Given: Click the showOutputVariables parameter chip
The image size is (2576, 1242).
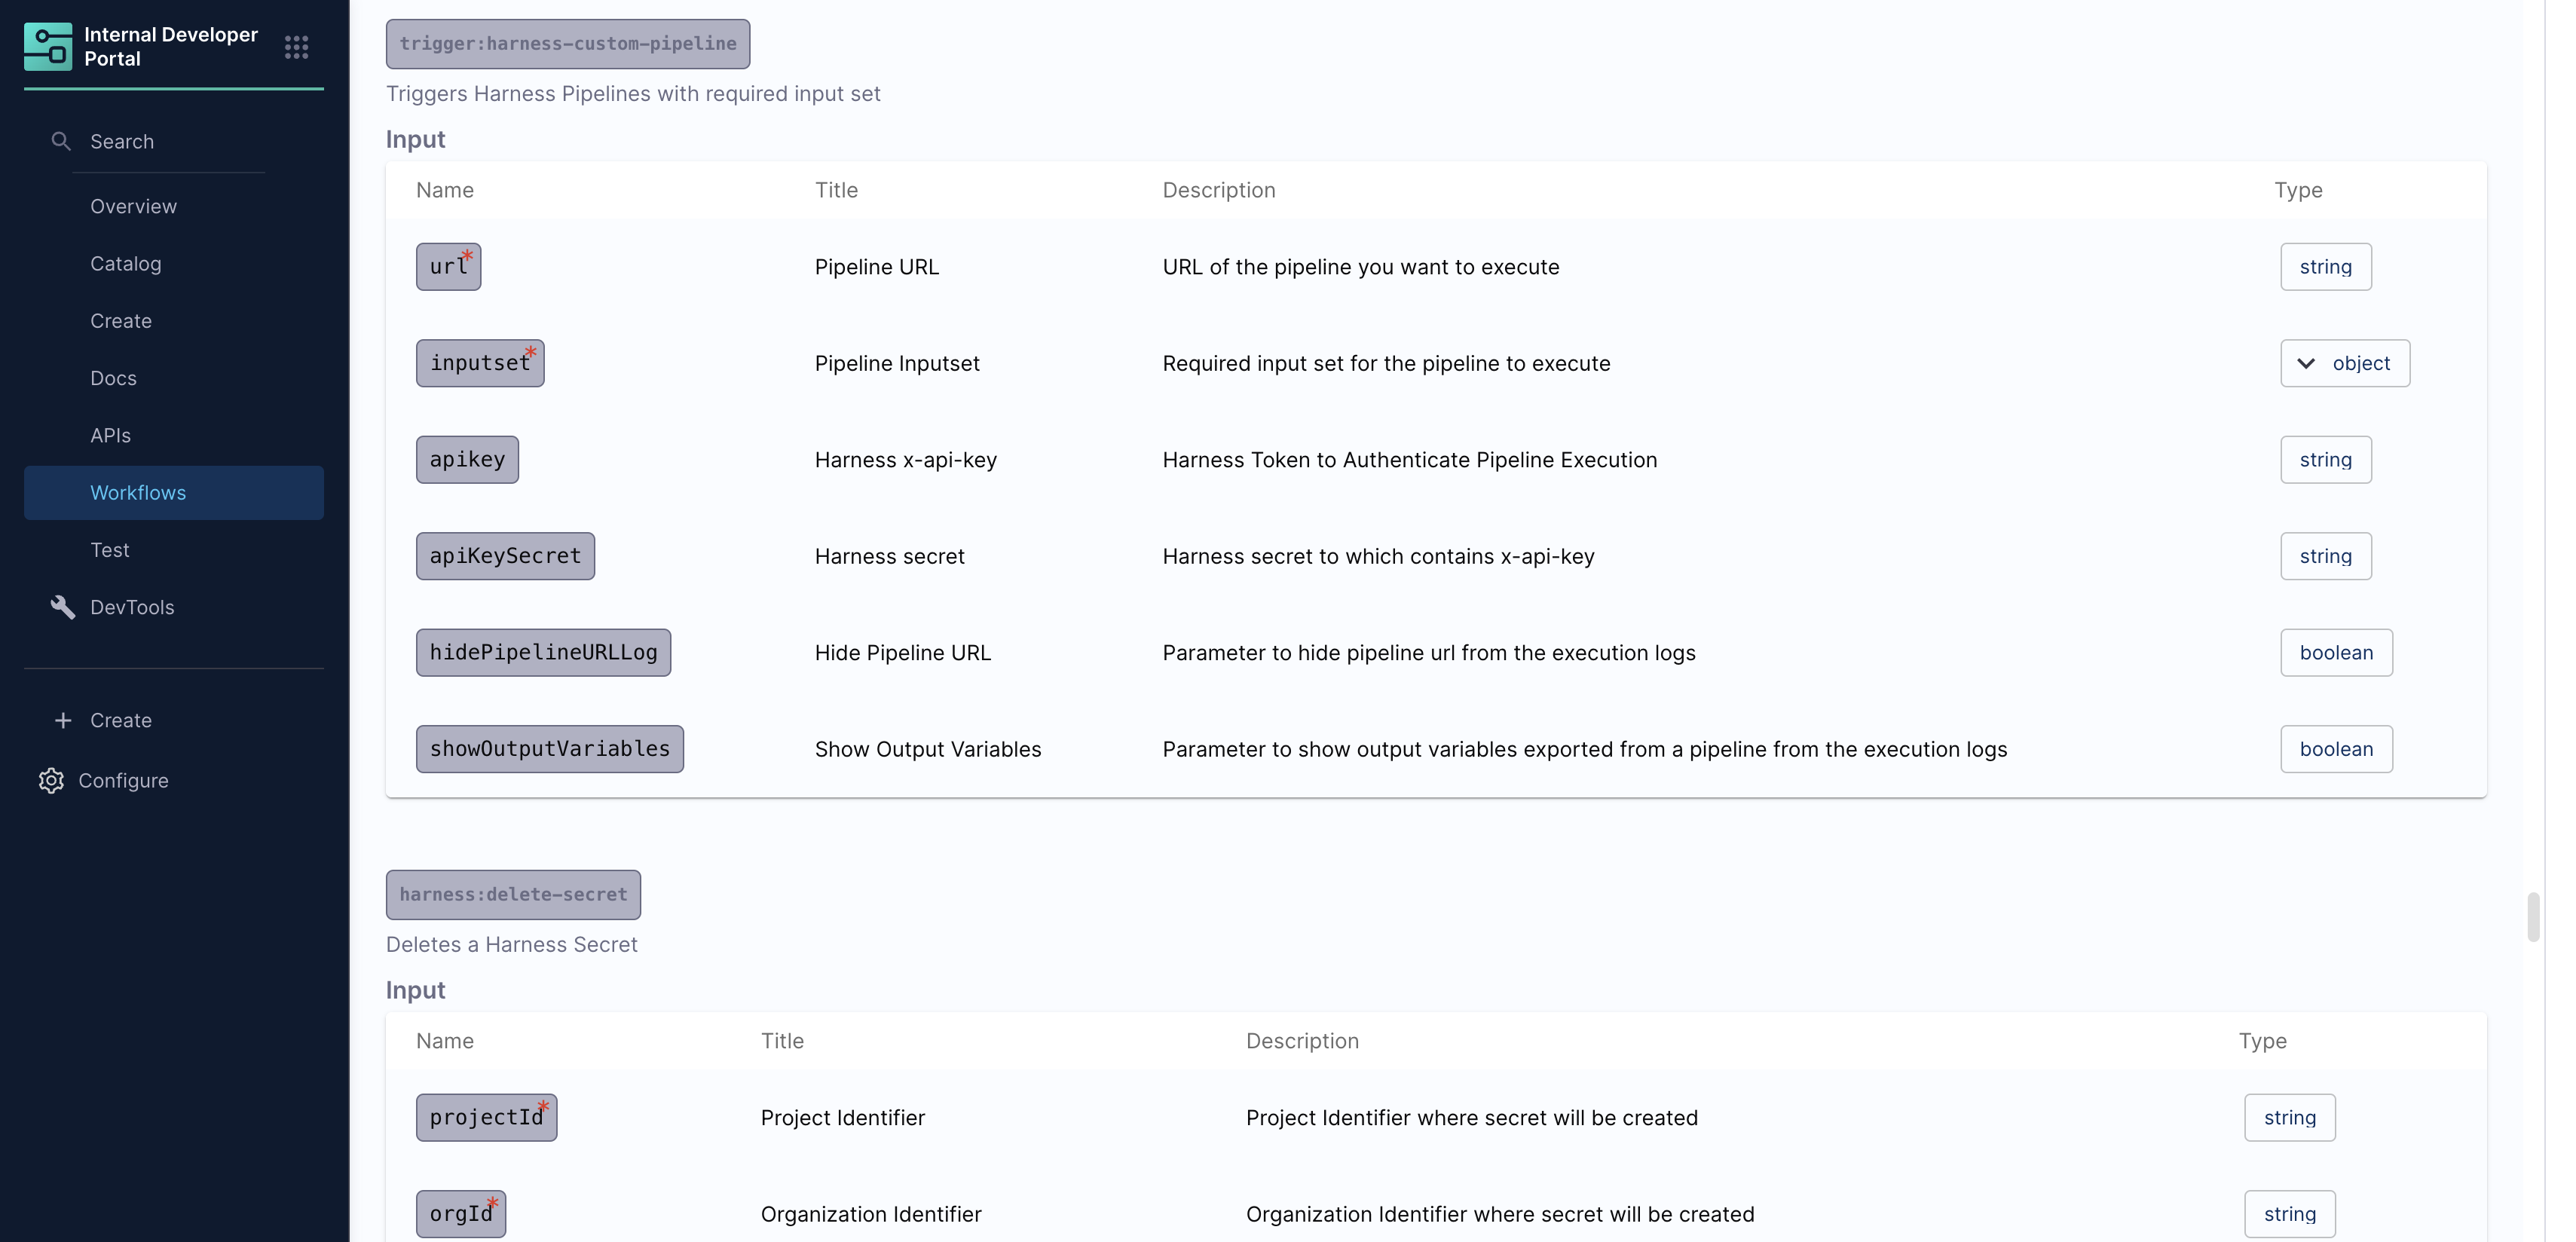Looking at the screenshot, I should 550,749.
